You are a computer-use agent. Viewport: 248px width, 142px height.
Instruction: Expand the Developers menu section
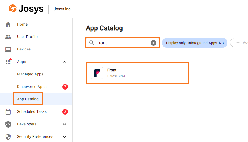click(x=65, y=124)
